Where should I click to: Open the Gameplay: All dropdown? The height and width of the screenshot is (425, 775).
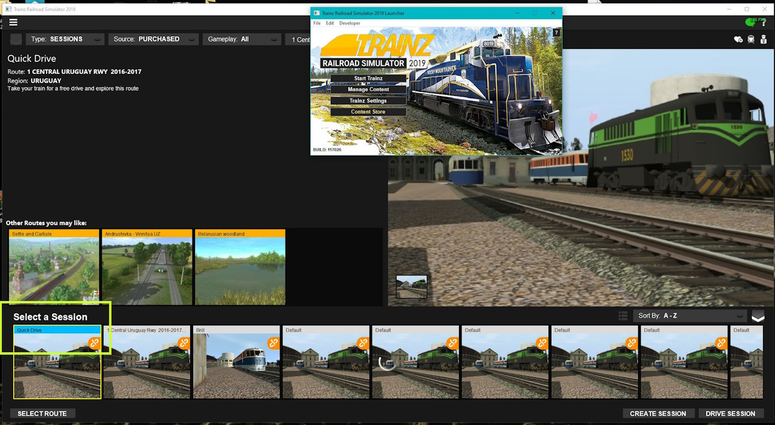(x=242, y=39)
